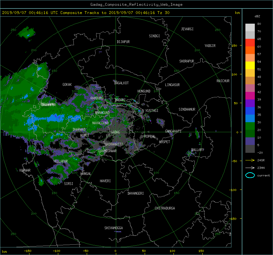Click the SHORAPUR city label
Viewport: 273px width, 255px height.
pyautogui.click(x=187, y=61)
